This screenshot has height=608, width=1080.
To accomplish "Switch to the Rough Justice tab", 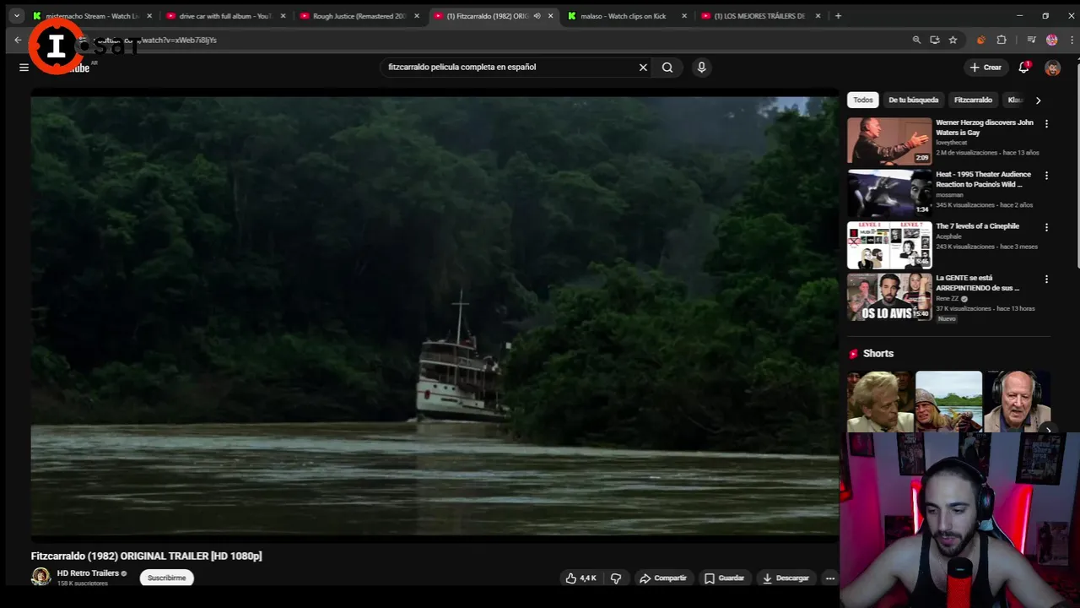I will [x=358, y=16].
